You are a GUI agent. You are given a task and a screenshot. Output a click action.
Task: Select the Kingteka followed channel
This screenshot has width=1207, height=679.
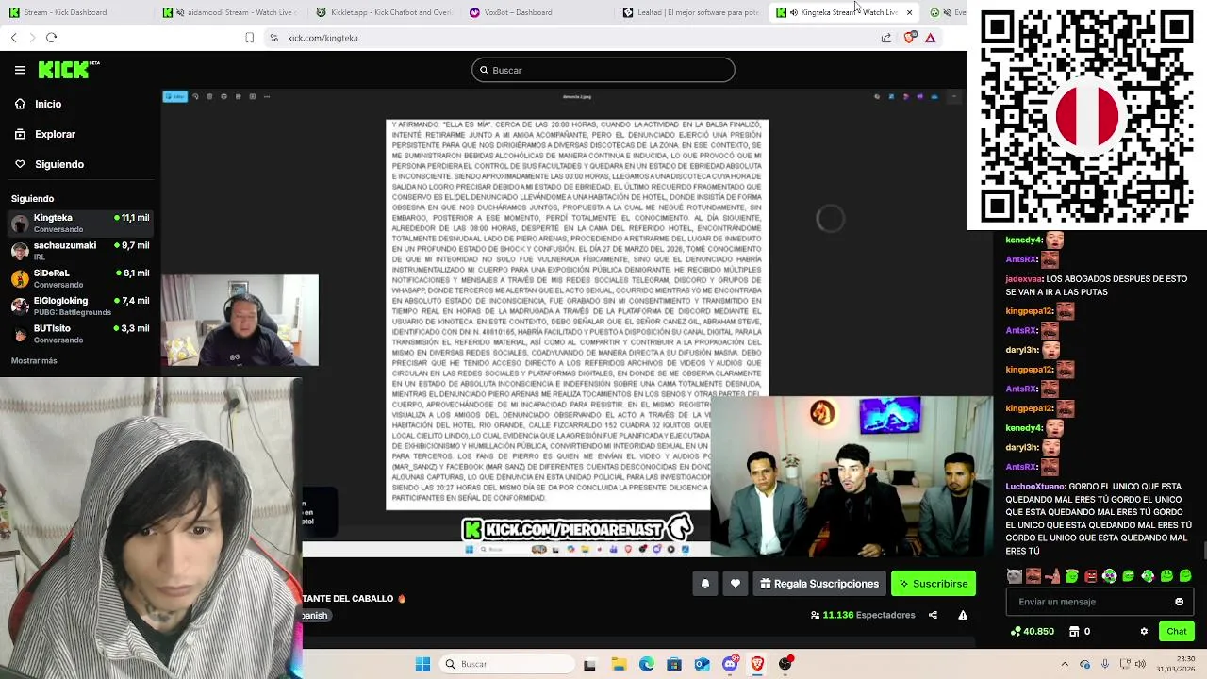pyautogui.click(x=80, y=223)
